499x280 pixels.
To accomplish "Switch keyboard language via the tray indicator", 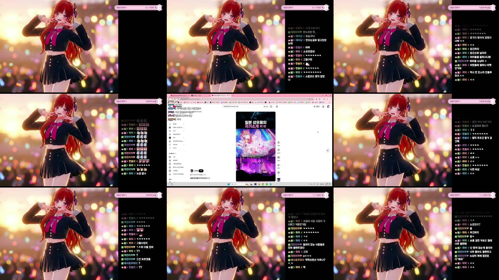I will (314, 184).
